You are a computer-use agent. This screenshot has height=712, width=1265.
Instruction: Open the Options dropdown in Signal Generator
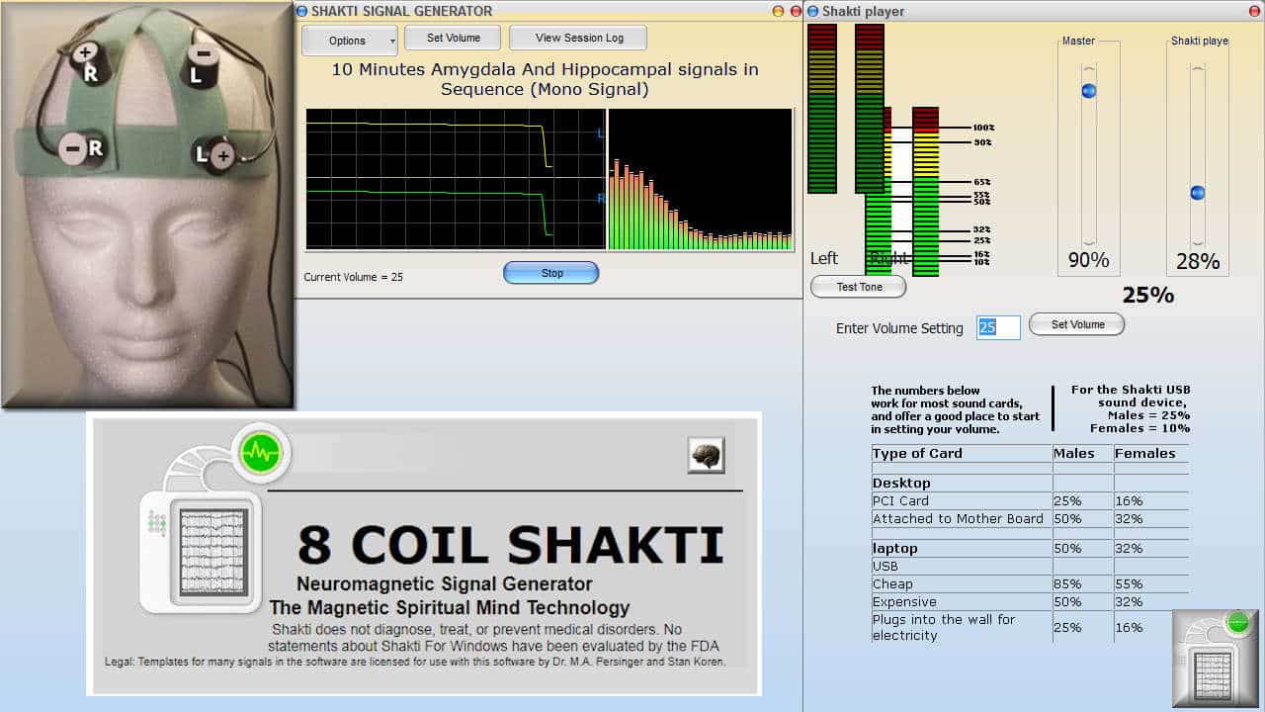point(350,41)
